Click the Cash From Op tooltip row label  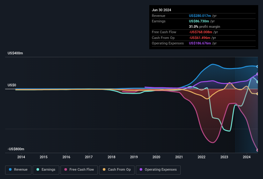click(163, 38)
